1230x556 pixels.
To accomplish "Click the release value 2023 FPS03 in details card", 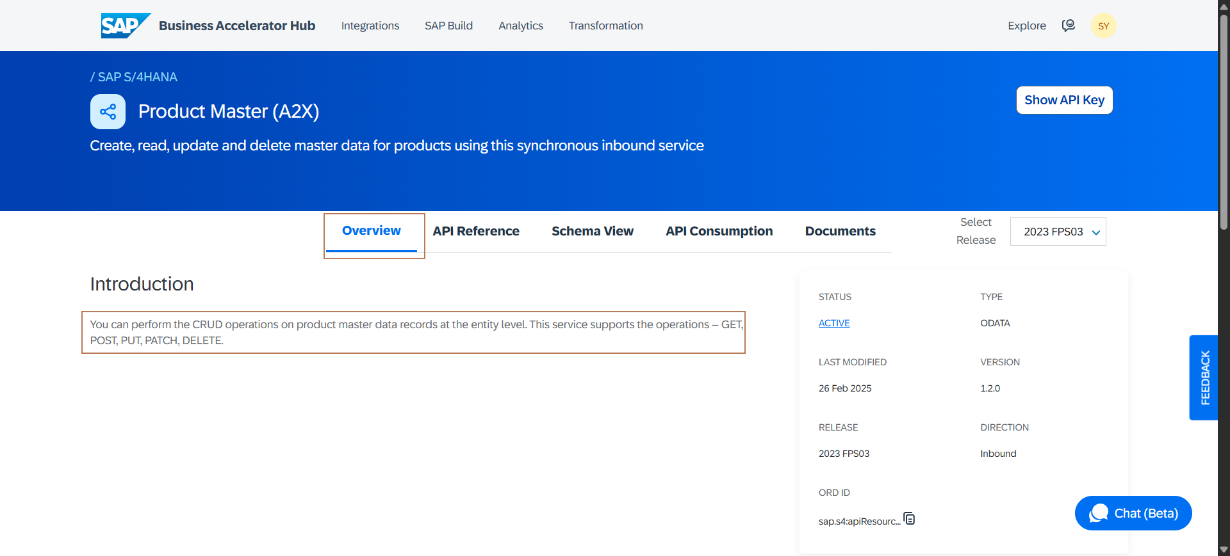I will click(844, 454).
